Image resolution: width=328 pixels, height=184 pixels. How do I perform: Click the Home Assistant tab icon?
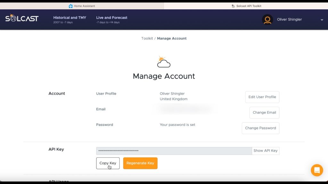coord(71,6)
